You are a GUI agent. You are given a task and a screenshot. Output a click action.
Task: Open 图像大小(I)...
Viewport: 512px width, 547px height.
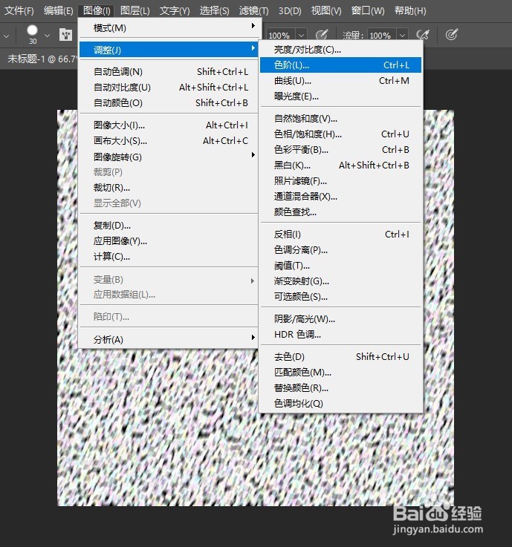pyautogui.click(x=169, y=125)
